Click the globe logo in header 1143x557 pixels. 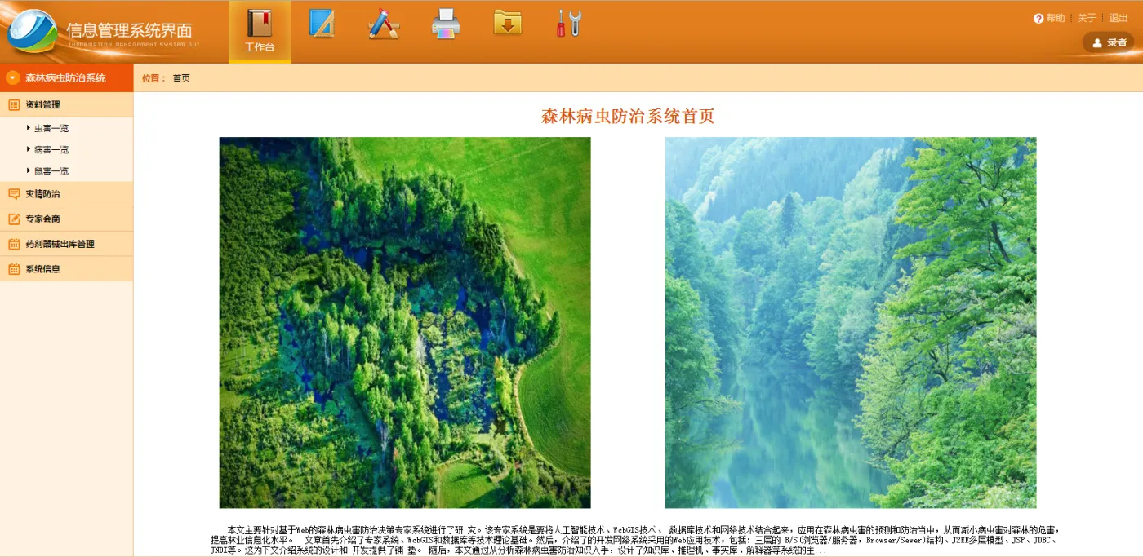tap(31, 32)
